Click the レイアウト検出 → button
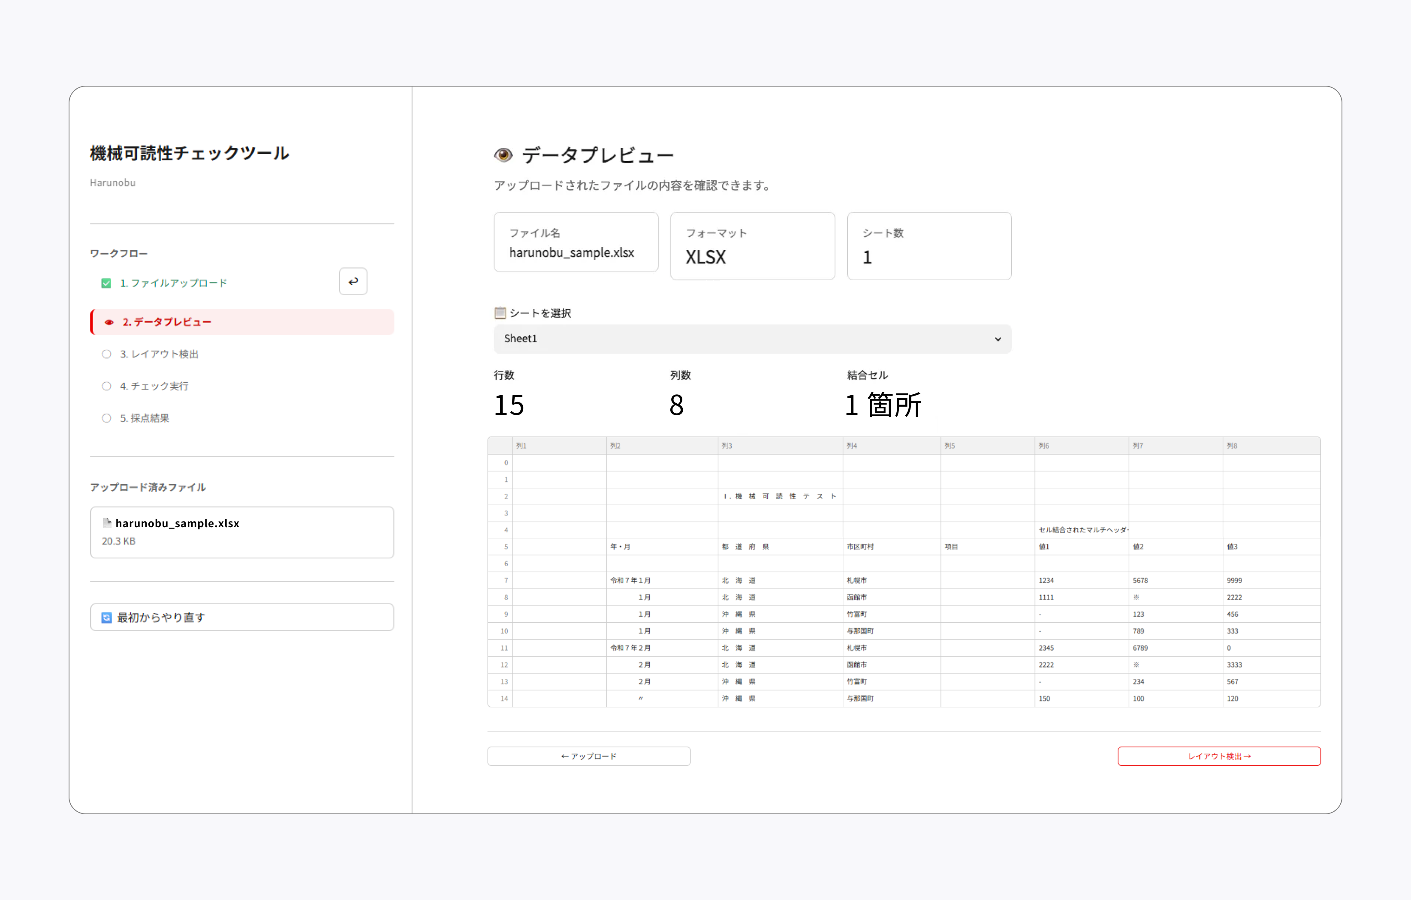The height and width of the screenshot is (900, 1411). (1219, 756)
